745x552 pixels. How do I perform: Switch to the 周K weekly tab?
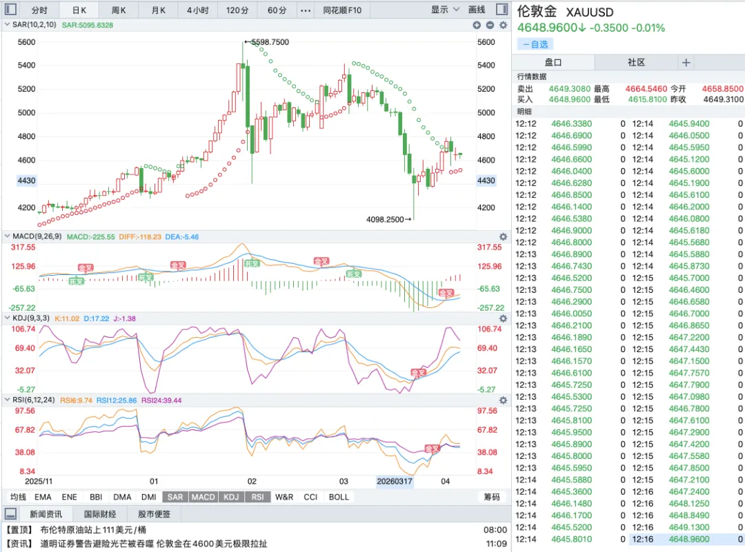click(119, 10)
